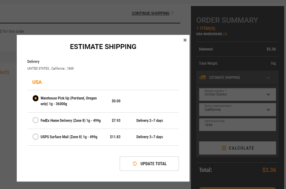
Task: Click the USA WAREHOUSE (1) label
Action: pos(211,34)
